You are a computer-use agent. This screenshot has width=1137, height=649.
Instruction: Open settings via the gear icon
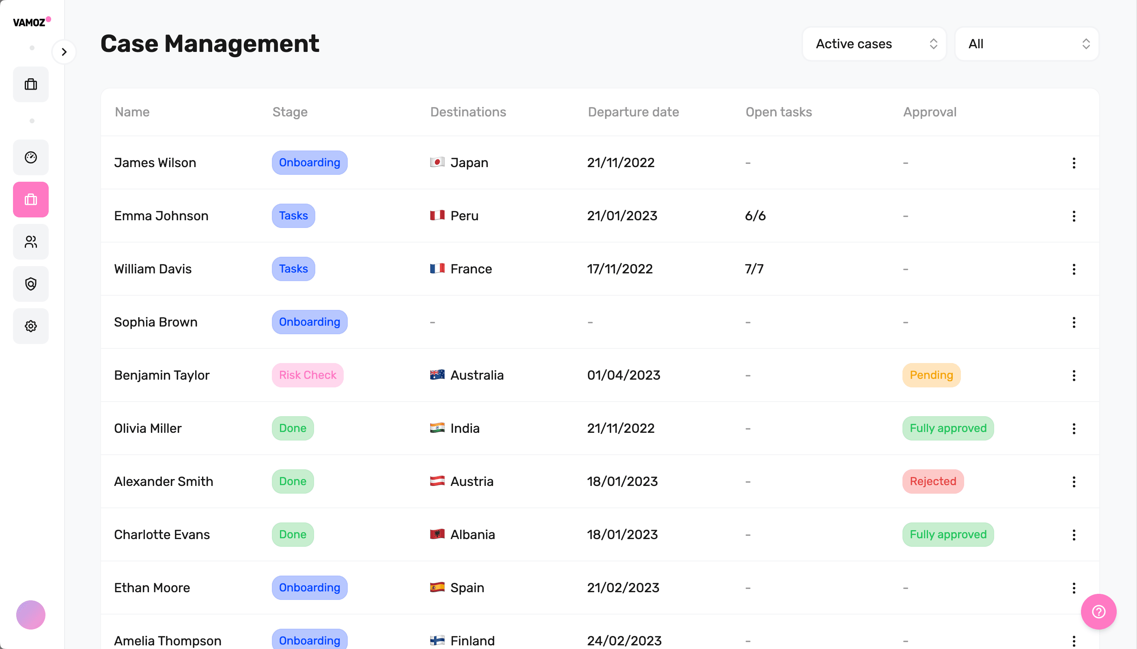pyautogui.click(x=31, y=326)
